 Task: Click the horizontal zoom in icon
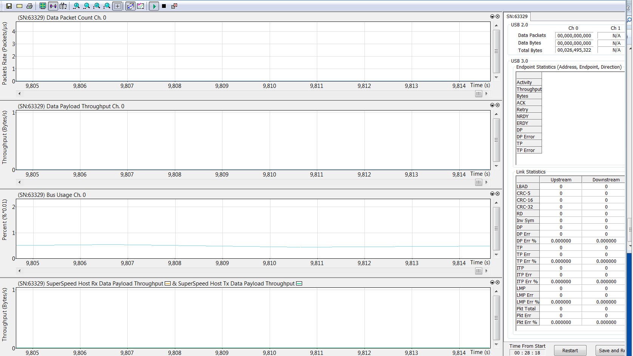(x=76, y=6)
